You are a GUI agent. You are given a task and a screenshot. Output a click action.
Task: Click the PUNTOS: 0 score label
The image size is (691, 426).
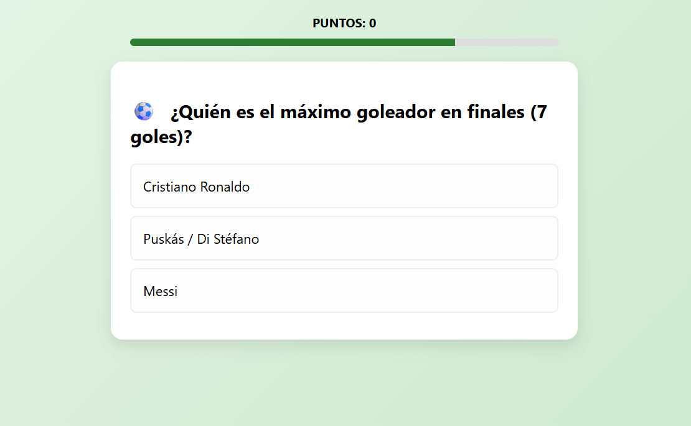pyautogui.click(x=344, y=24)
